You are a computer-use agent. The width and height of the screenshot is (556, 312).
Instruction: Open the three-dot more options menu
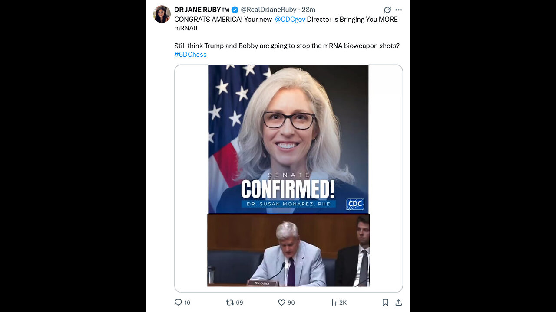[399, 10]
